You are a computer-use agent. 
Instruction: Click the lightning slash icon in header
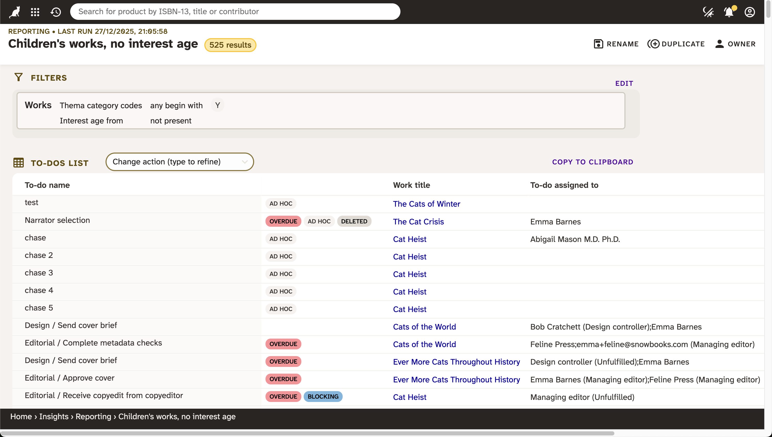pyautogui.click(x=708, y=12)
